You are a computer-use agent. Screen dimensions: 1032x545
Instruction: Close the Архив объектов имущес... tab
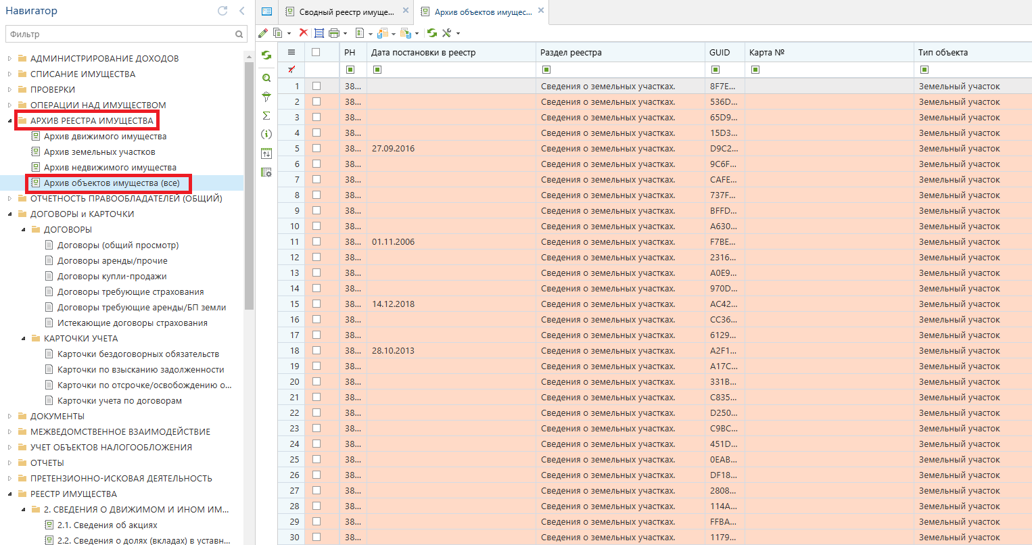[540, 11]
